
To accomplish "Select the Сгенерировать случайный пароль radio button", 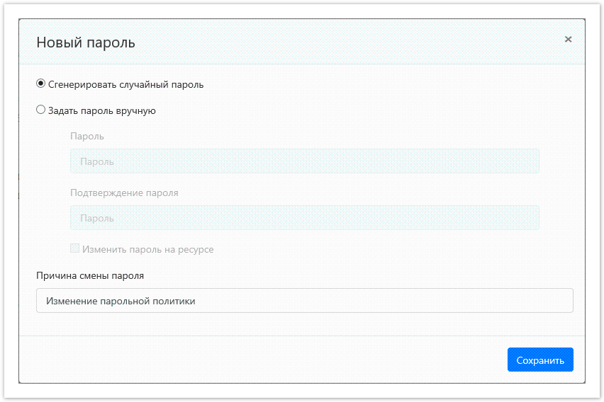I will [x=41, y=84].
